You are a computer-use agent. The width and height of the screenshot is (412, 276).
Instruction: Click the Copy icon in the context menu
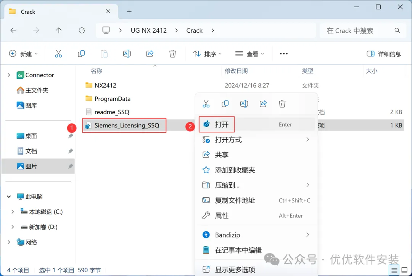[225, 104]
